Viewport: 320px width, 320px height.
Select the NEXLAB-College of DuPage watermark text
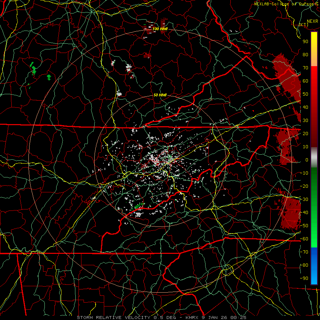pos(287,4)
